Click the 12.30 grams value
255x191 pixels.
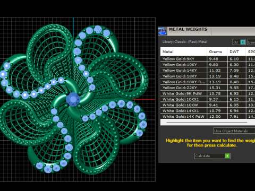215,117
